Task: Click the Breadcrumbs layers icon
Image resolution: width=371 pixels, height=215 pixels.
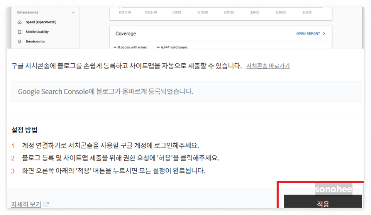Action: pyautogui.click(x=19, y=41)
